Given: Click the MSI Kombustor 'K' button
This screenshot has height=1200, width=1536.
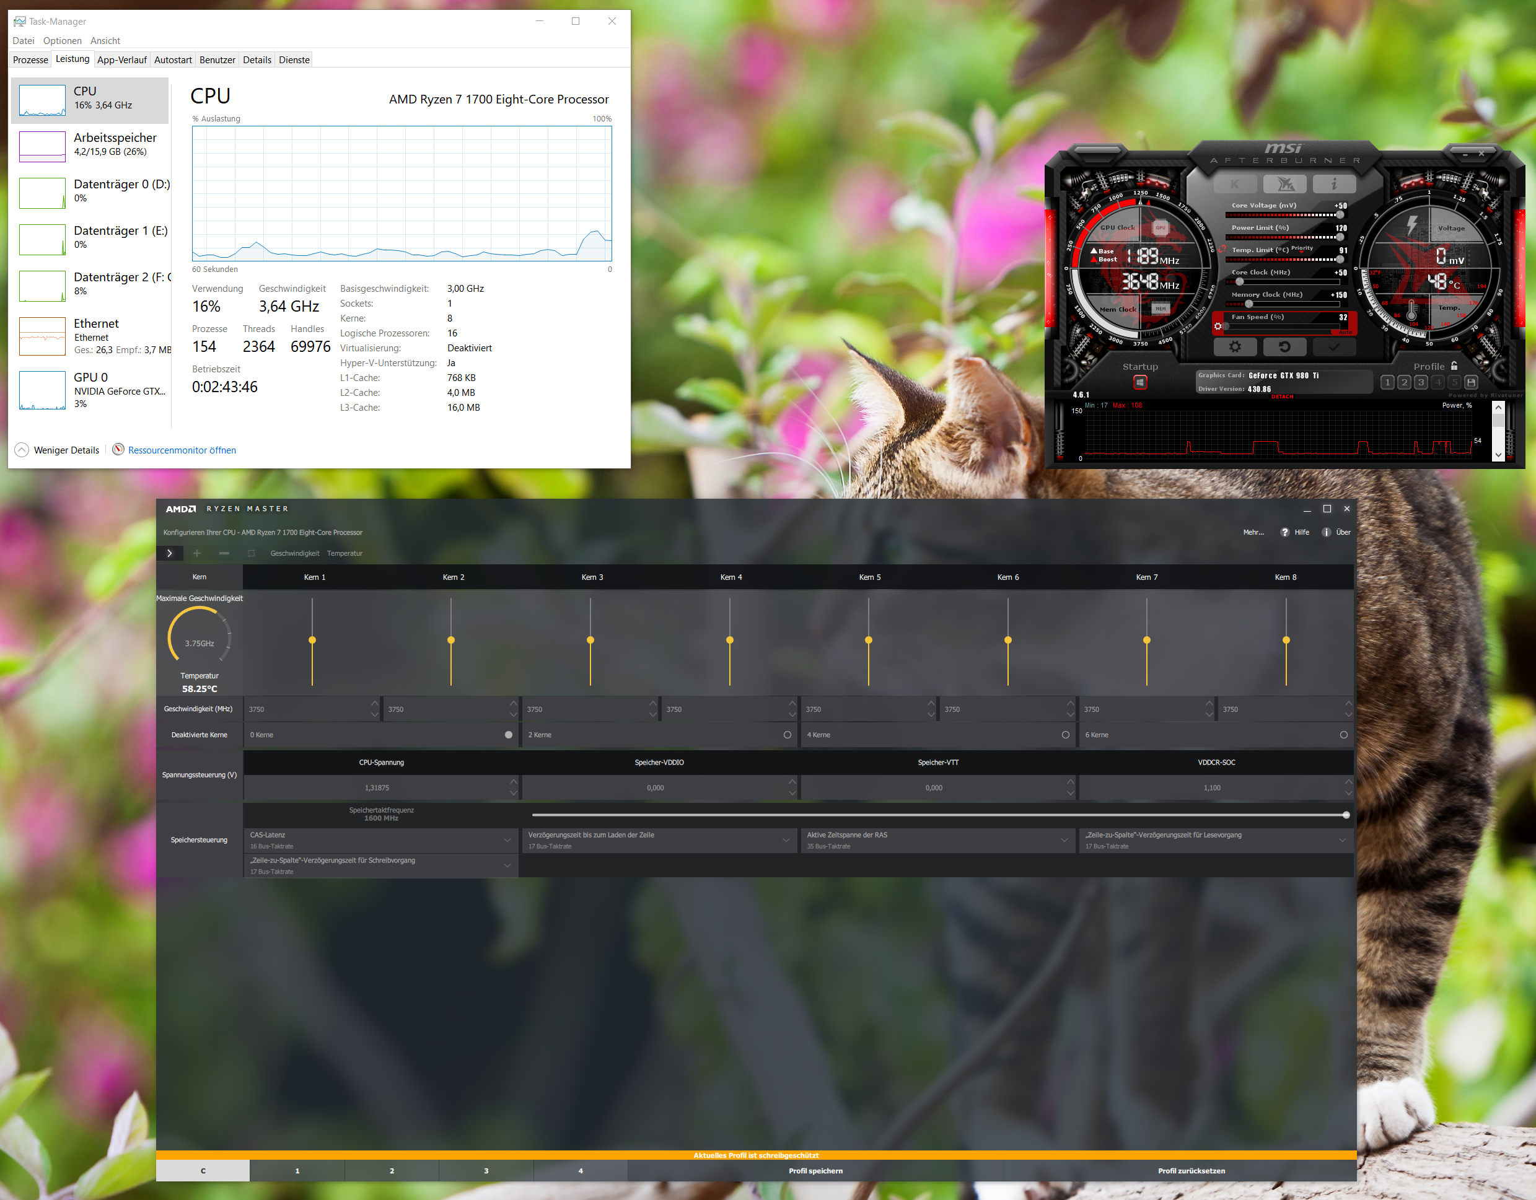Looking at the screenshot, I should (x=1234, y=184).
